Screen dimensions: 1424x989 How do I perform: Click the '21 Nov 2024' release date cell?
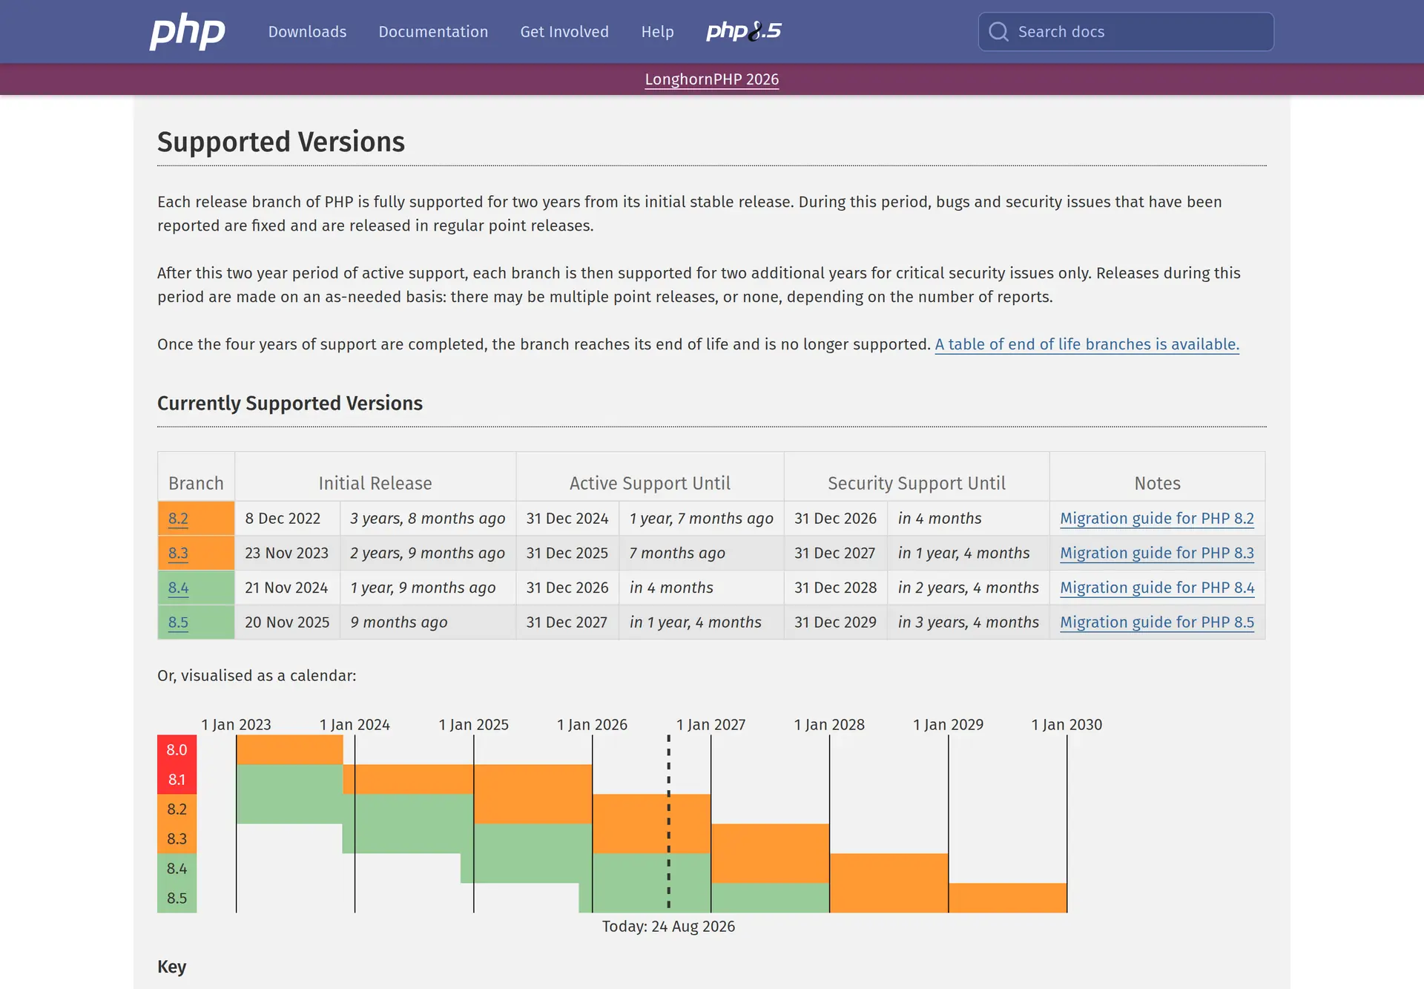pyautogui.click(x=287, y=588)
